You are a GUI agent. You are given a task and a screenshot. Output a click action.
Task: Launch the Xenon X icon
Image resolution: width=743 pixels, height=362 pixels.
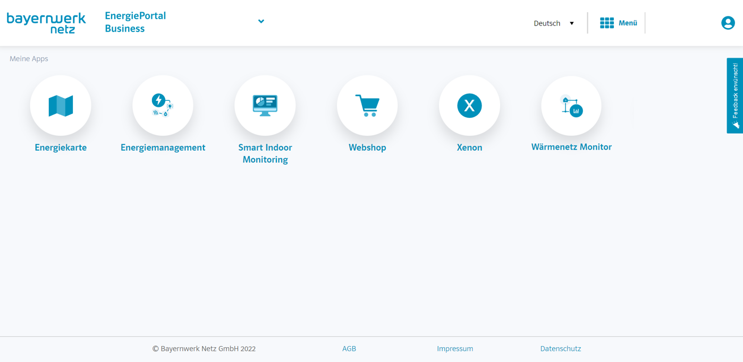pos(469,106)
